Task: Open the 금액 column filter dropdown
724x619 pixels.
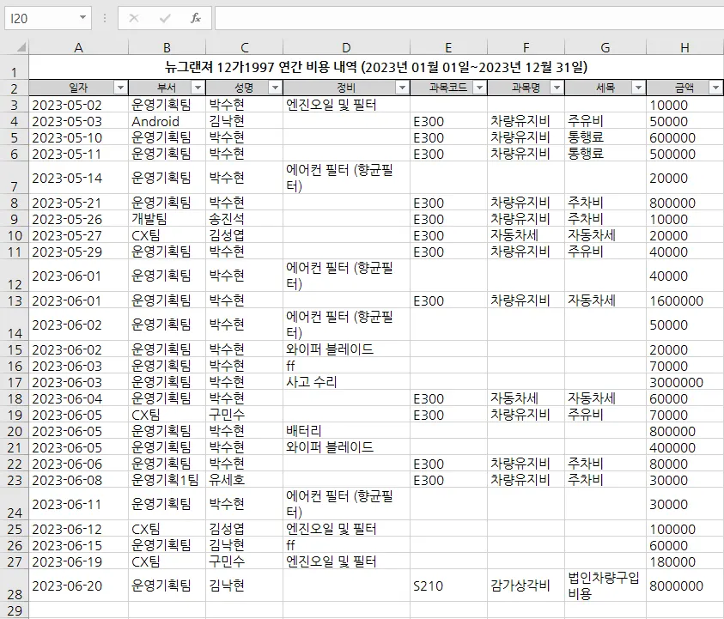Action: pos(716,88)
